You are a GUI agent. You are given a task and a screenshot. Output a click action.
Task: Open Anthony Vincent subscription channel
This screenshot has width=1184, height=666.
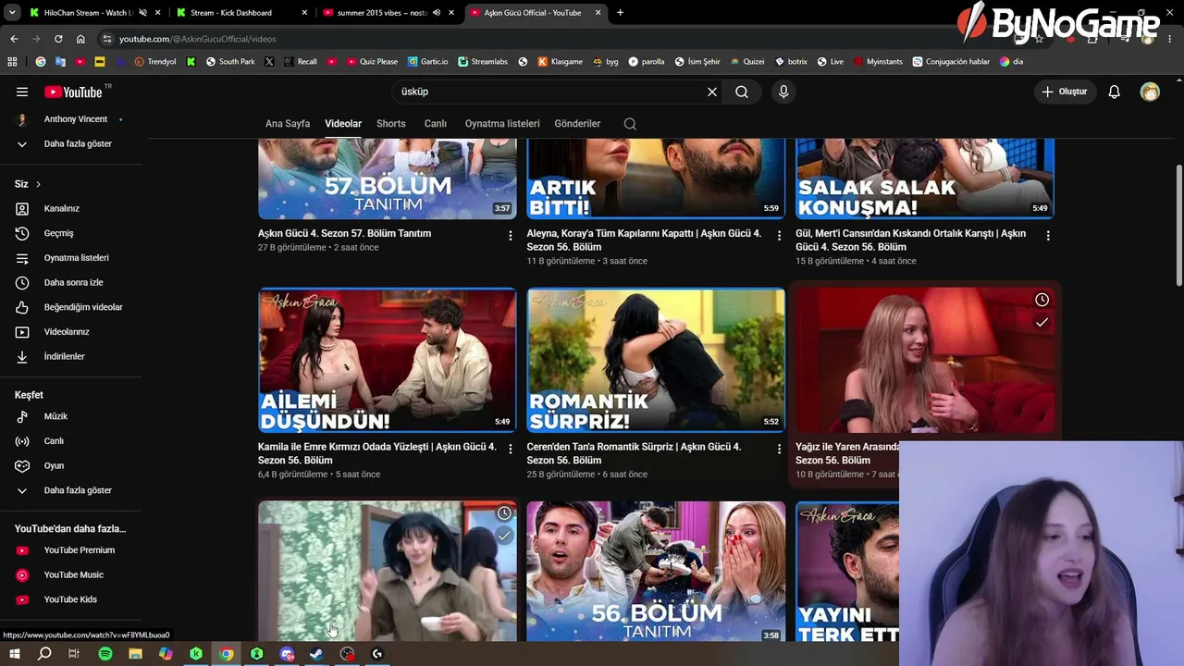pos(72,119)
